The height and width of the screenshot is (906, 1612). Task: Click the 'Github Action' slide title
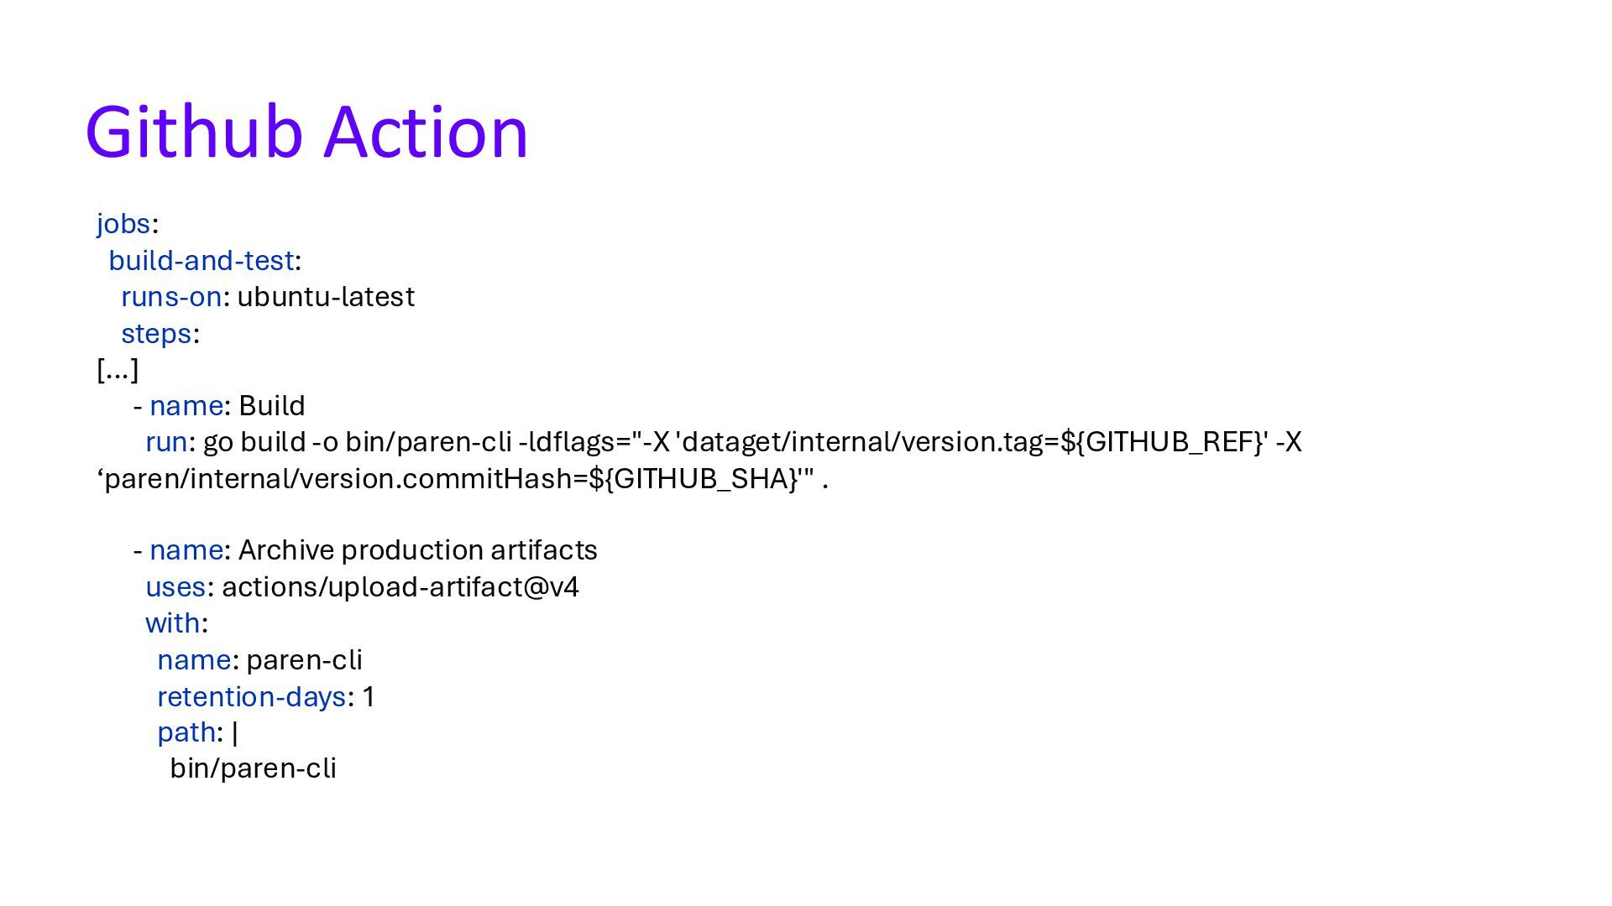306,132
